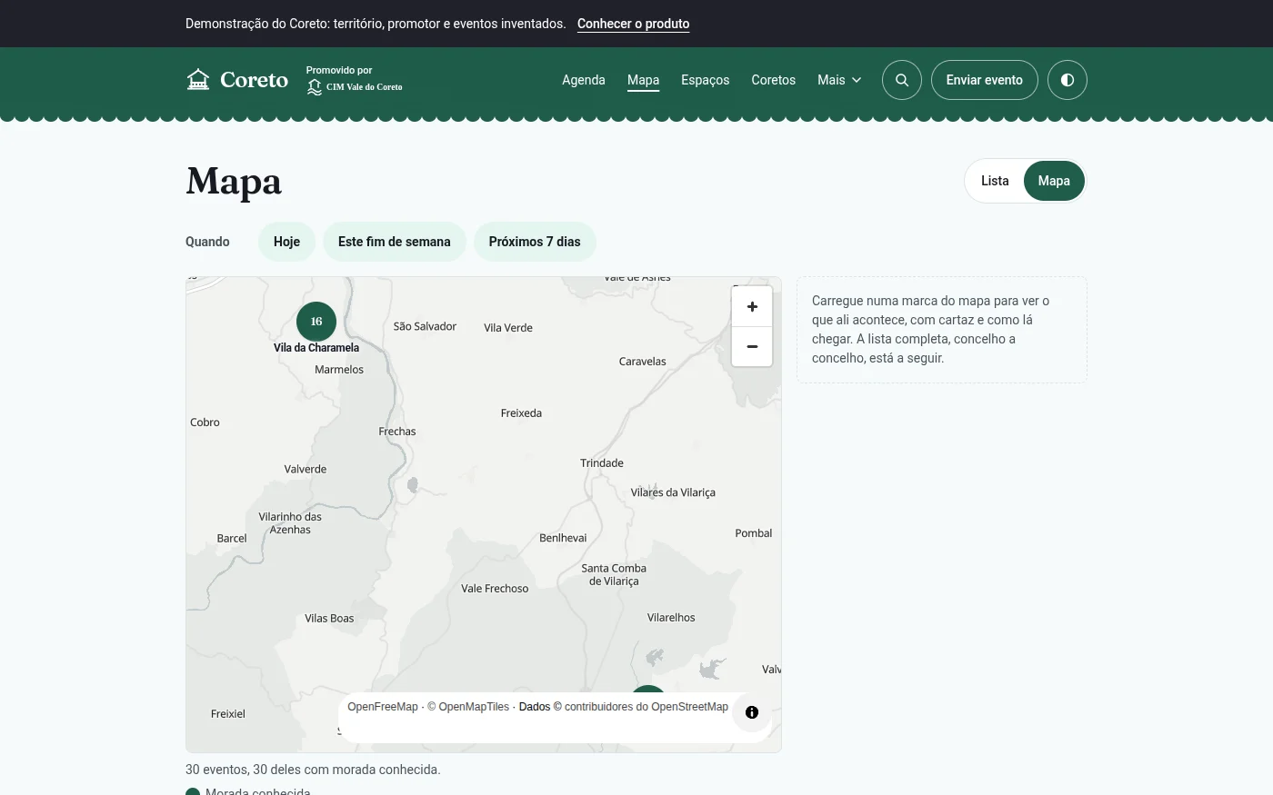Open the Mapa navigation item

coord(643,80)
